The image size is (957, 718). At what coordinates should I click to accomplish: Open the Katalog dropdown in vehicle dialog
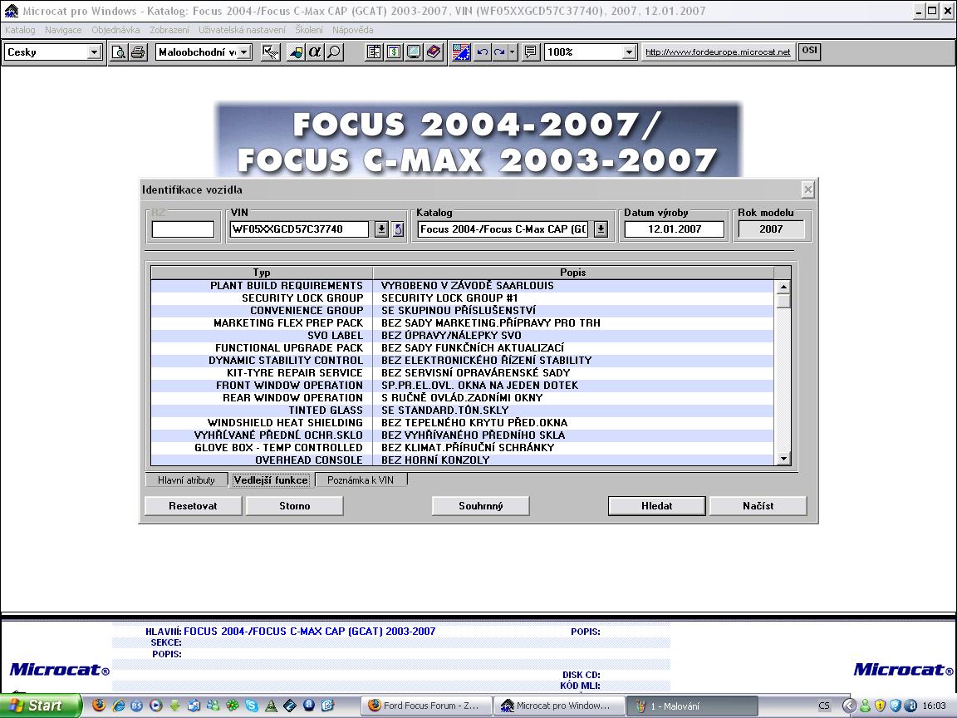601,229
